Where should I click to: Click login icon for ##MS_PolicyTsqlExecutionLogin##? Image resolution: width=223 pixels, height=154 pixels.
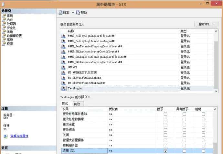click(63, 41)
